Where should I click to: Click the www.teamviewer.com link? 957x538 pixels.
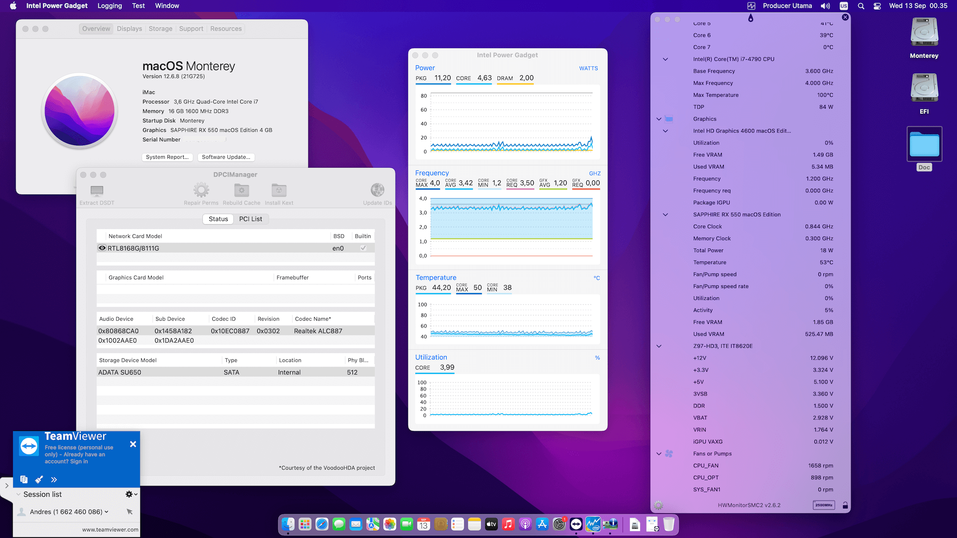110,530
